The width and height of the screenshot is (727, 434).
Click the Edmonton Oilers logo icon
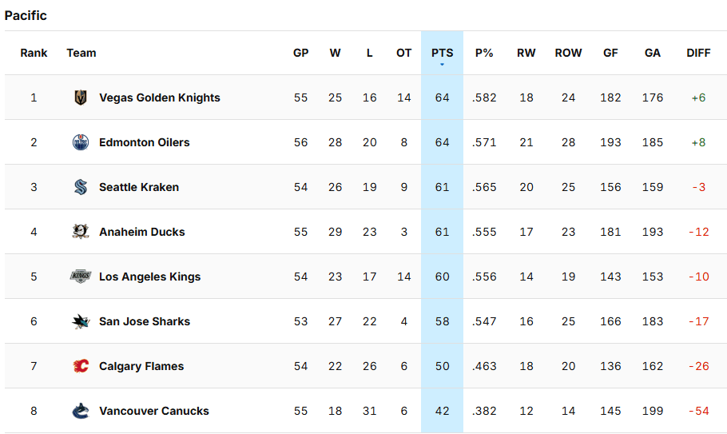pyautogui.click(x=80, y=142)
